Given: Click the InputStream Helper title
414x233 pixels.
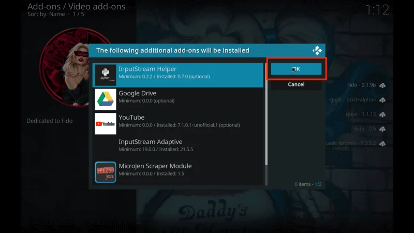Looking at the screenshot, I should click(x=147, y=69).
